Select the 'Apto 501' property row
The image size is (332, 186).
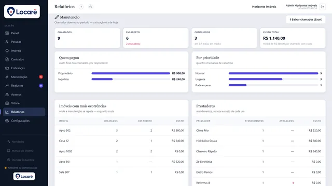[121, 162]
